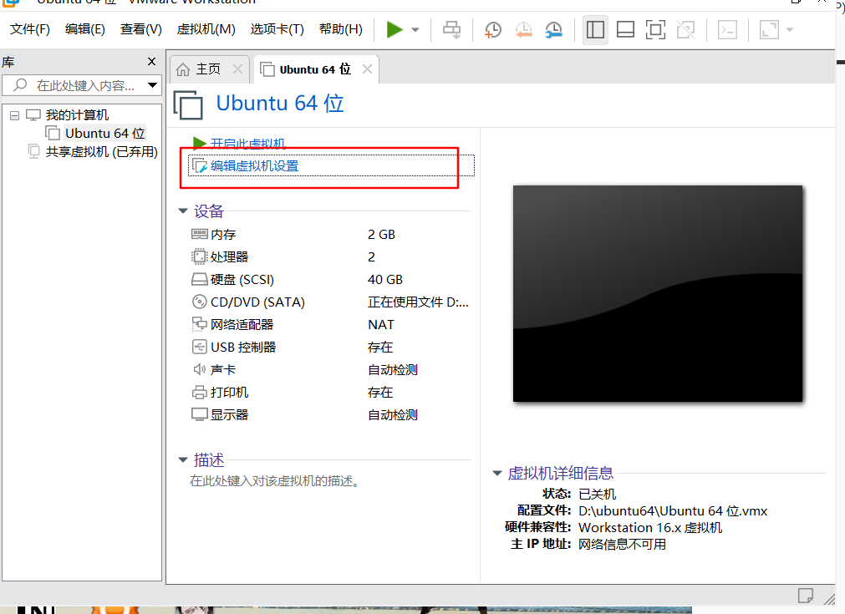
Task: Click the 2 GB memory value
Action: 381,234
